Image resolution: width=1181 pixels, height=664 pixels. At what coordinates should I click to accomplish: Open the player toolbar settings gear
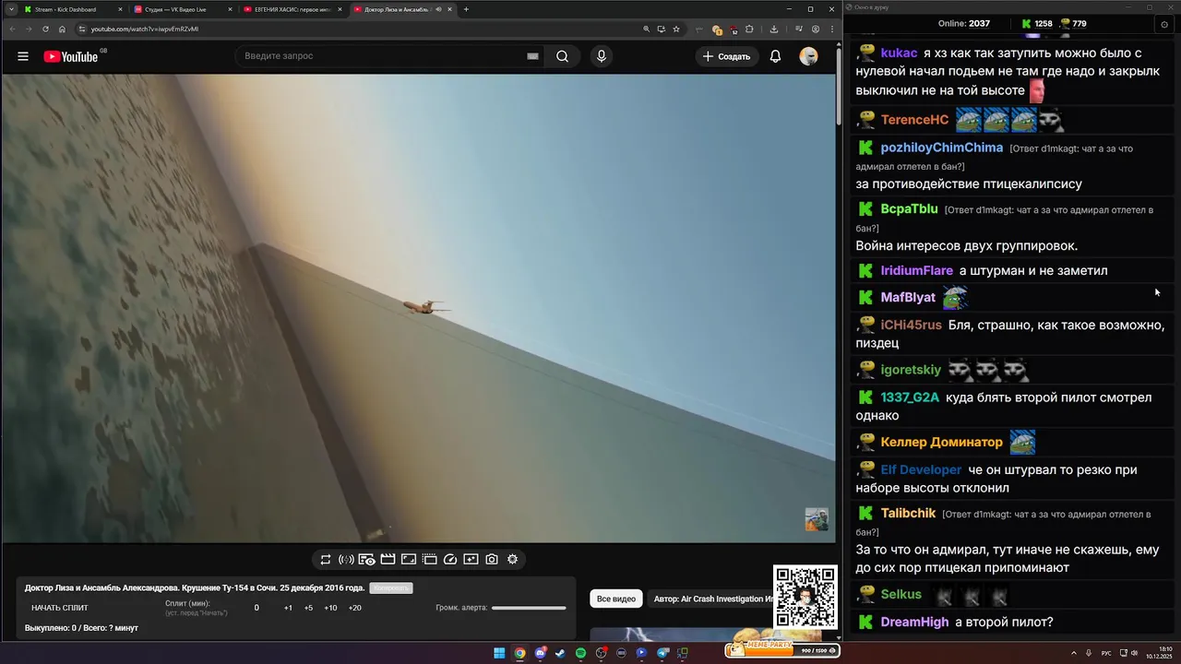[x=512, y=559]
